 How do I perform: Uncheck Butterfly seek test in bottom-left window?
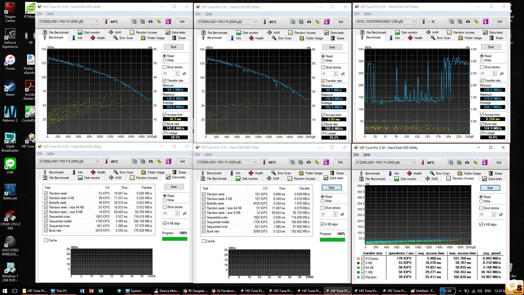click(46, 203)
